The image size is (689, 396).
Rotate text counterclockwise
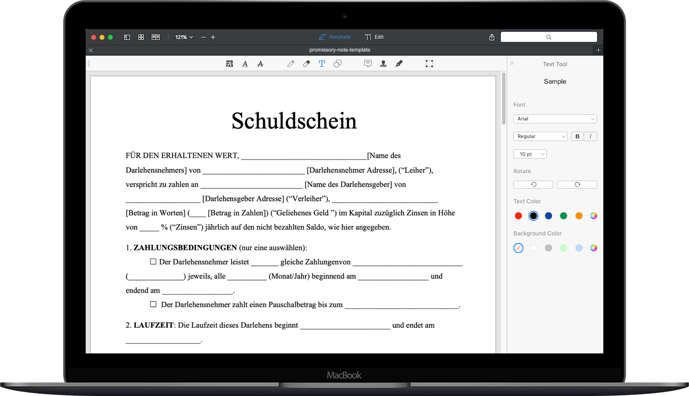[x=533, y=185]
